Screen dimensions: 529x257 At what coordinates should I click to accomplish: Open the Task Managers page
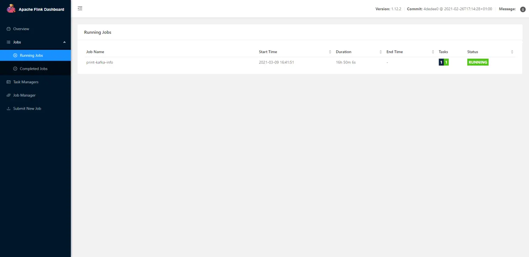tap(26, 82)
